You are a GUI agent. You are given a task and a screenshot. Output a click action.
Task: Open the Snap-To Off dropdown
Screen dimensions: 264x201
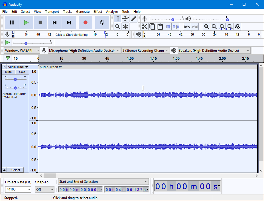44,189
